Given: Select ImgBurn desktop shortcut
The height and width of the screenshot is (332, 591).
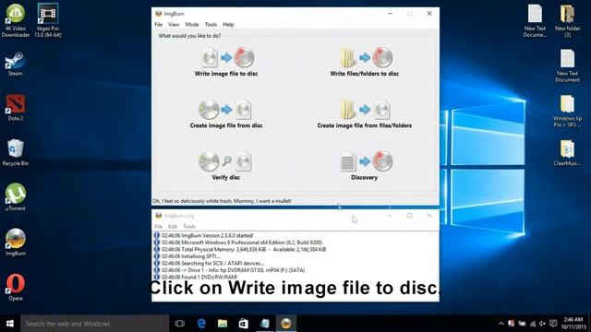Looking at the screenshot, I should [x=16, y=242].
